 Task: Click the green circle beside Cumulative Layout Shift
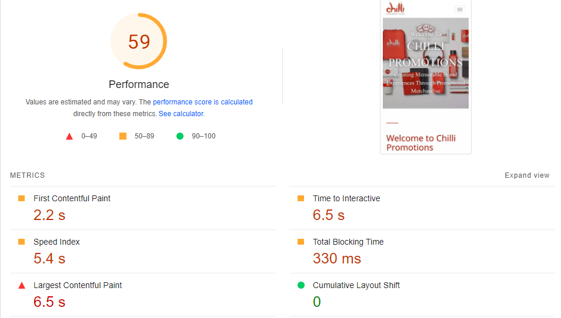pyautogui.click(x=301, y=285)
